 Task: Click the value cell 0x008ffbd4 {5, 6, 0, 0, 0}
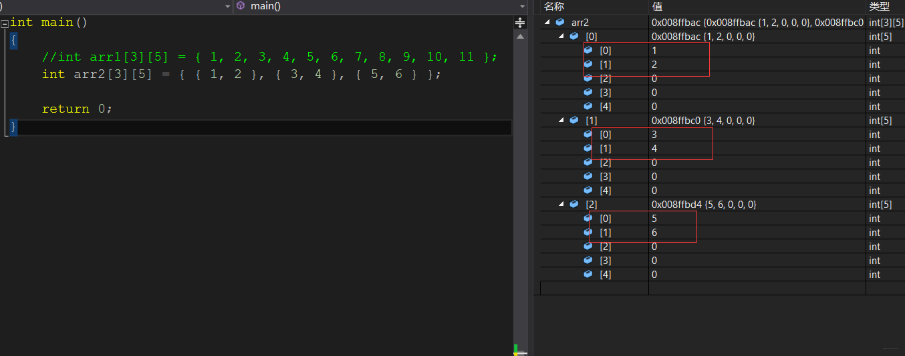[x=757, y=204]
